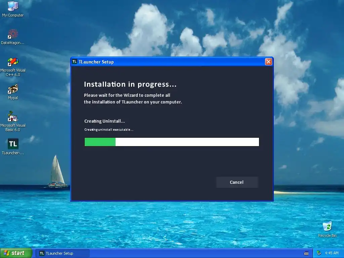Screen dimensions: 344x258
Task: Click the 4:45 AM clock
Action: pos(332,253)
